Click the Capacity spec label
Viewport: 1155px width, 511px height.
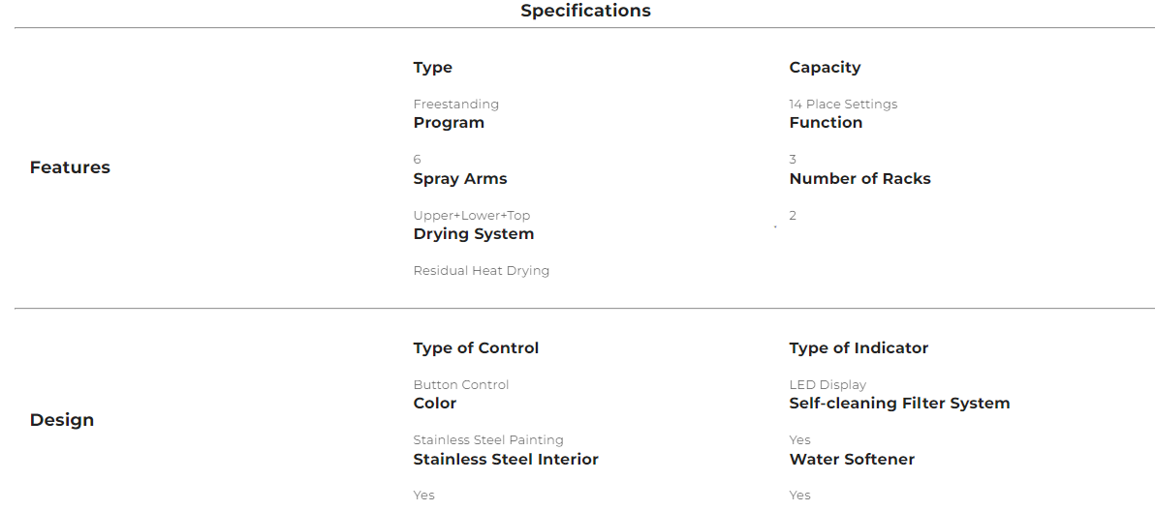click(x=825, y=68)
